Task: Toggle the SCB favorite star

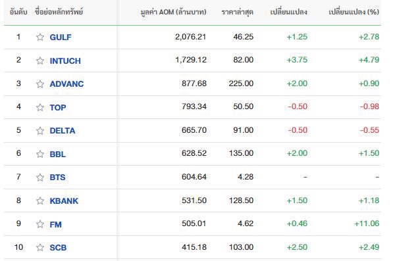Action: [39, 247]
